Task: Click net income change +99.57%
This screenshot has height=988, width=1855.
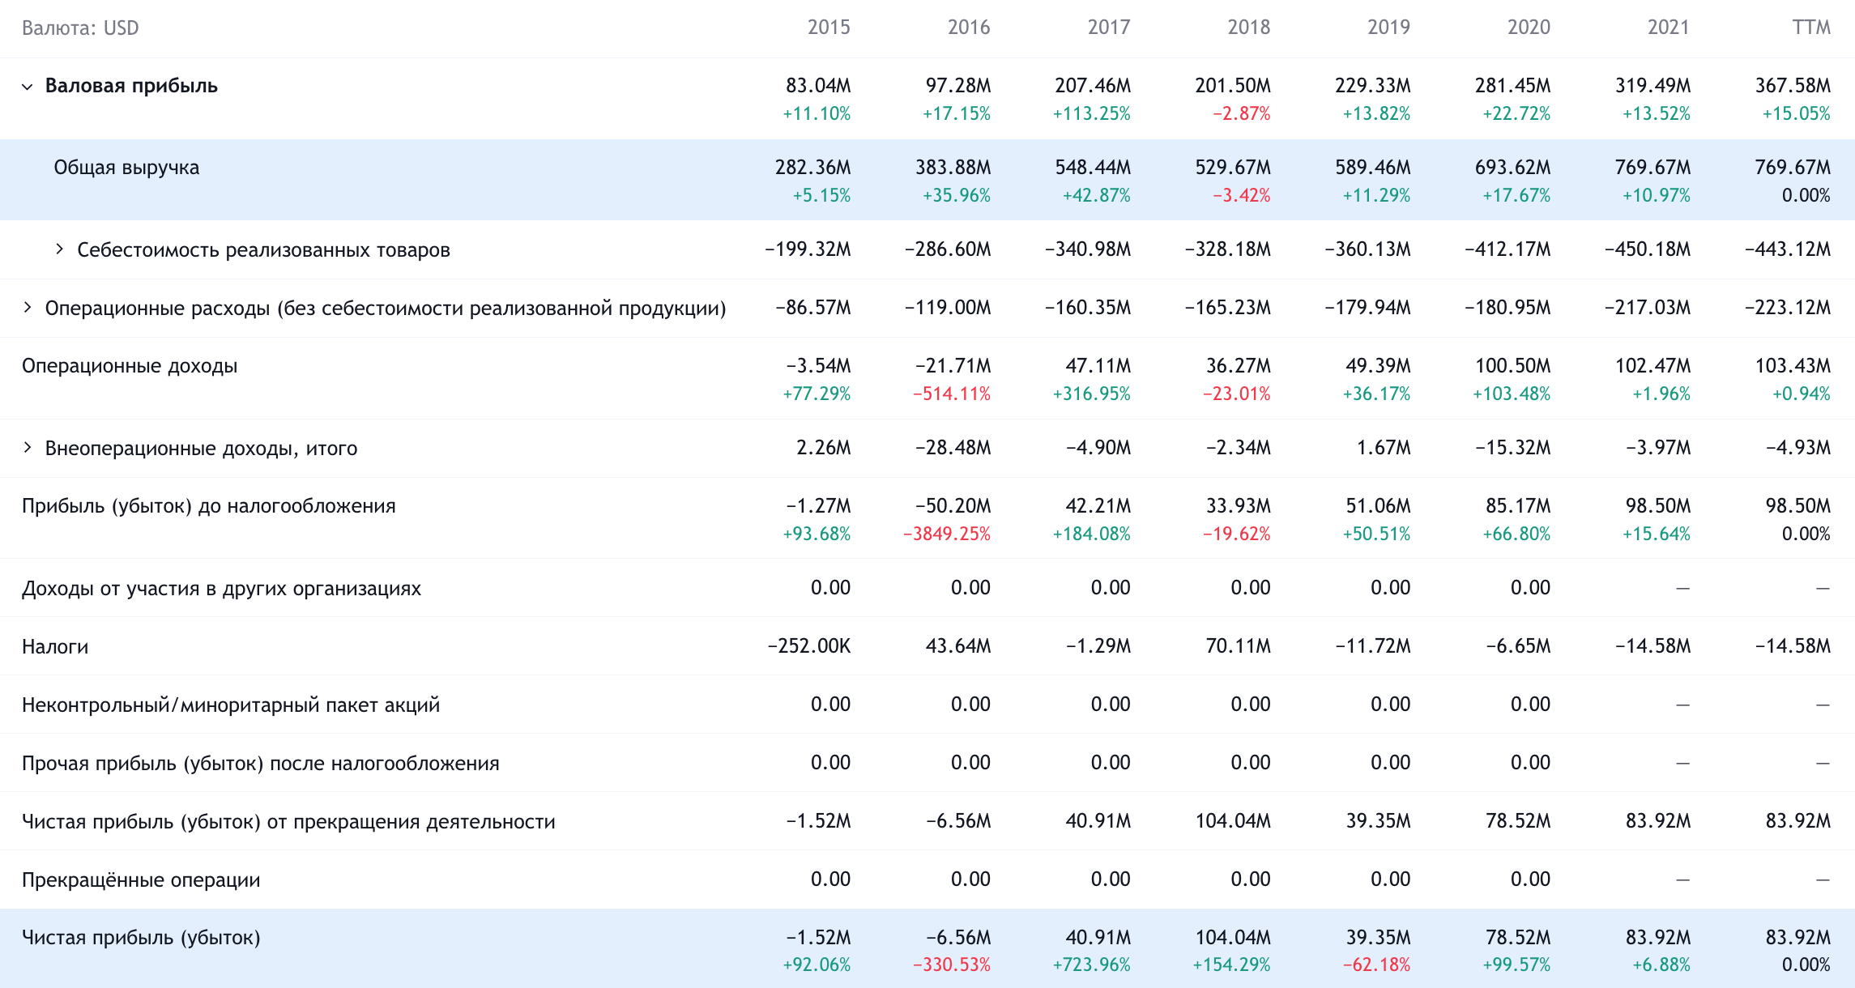Action: (x=1516, y=965)
